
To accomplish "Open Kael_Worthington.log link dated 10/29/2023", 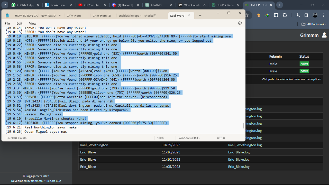I will pyautogui.click(x=245, y=145).
